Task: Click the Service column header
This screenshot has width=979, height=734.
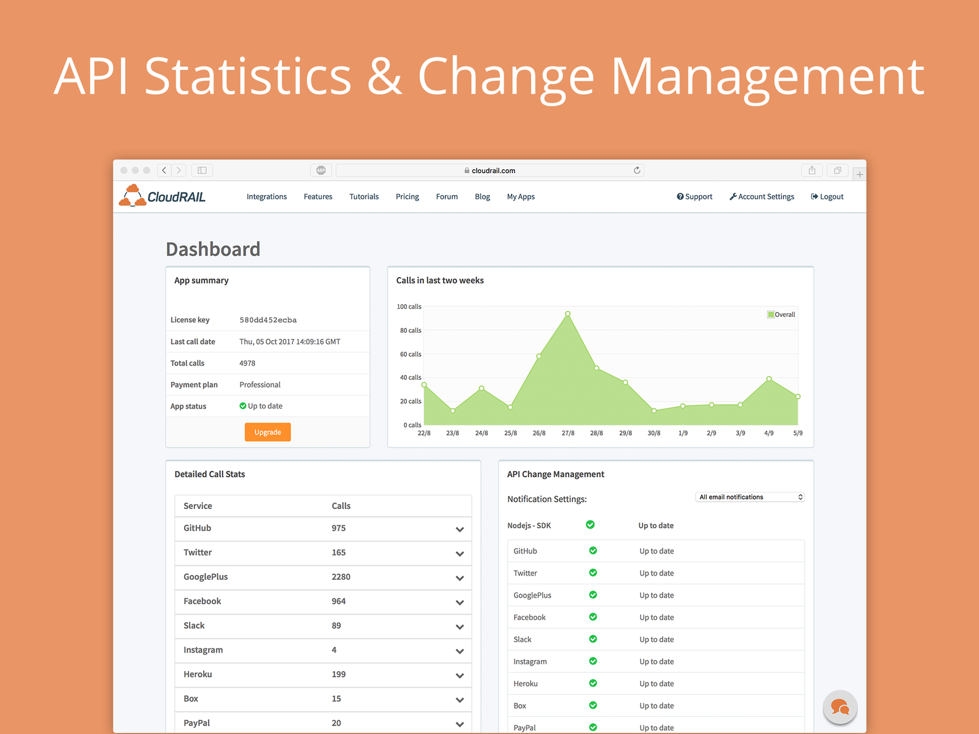Action: [x=198, y=506]
